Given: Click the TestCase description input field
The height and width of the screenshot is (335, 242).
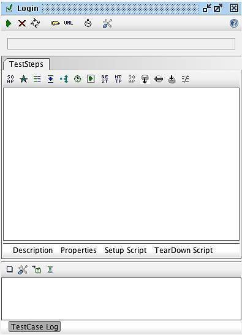Looking at the screenshot, I should [x=121, y=44].
